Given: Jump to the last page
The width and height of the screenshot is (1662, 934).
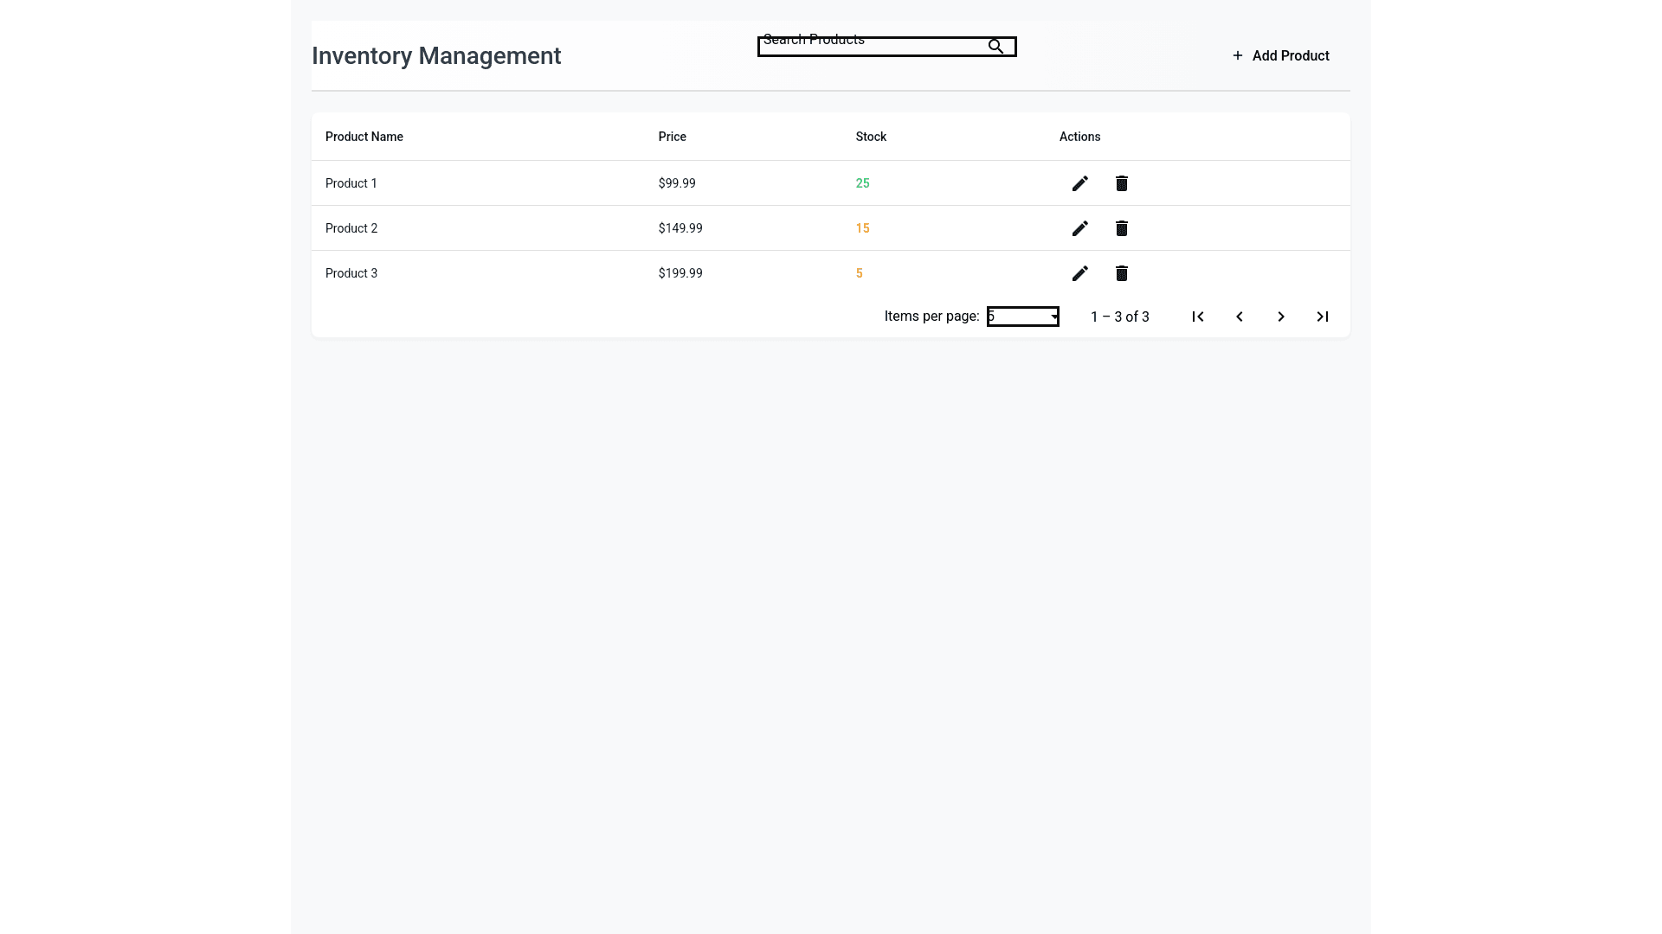Looking at the screenshot, I should tap(1322, 317).
